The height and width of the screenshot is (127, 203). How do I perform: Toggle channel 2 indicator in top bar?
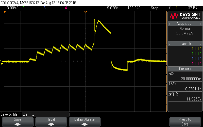(23, 8)
